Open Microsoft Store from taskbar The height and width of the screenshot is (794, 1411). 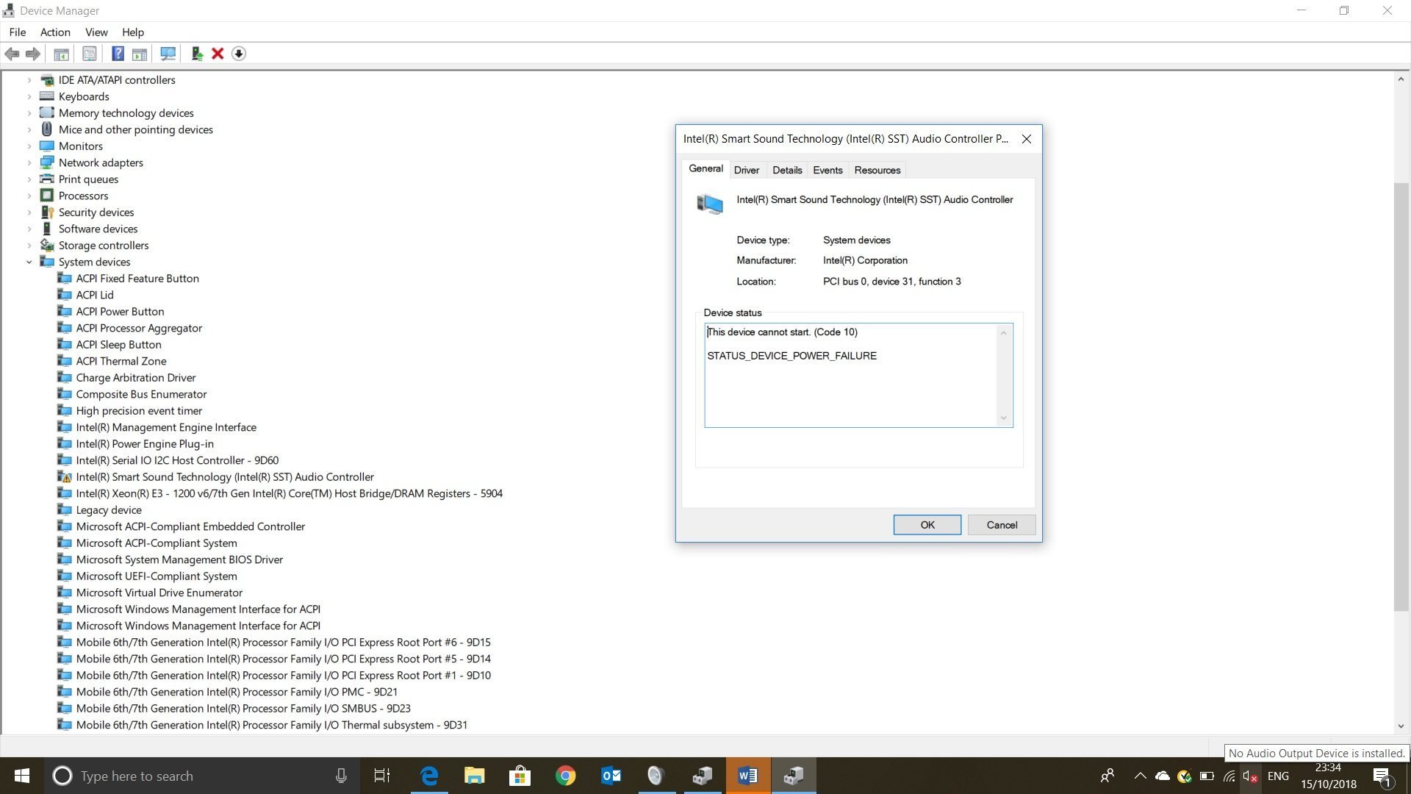(520, 776)
